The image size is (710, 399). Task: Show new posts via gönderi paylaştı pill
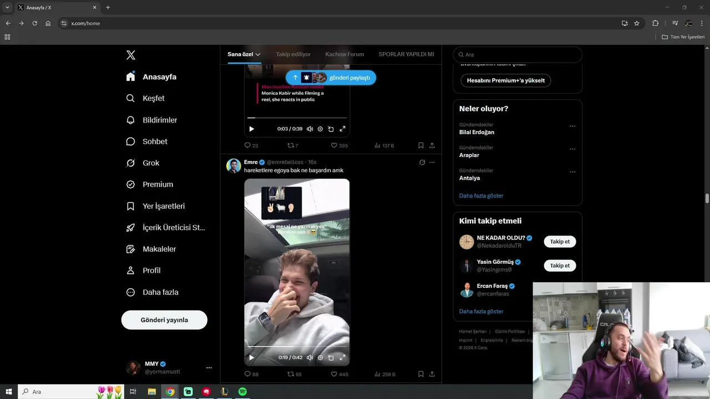click(x=331, y=78)
